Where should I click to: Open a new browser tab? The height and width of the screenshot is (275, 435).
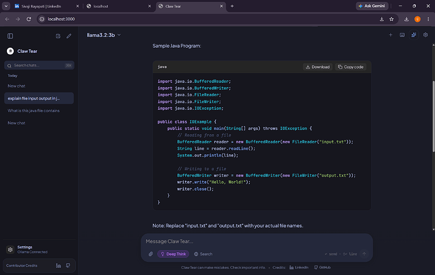pyautogui.click(x=232, y=6)
